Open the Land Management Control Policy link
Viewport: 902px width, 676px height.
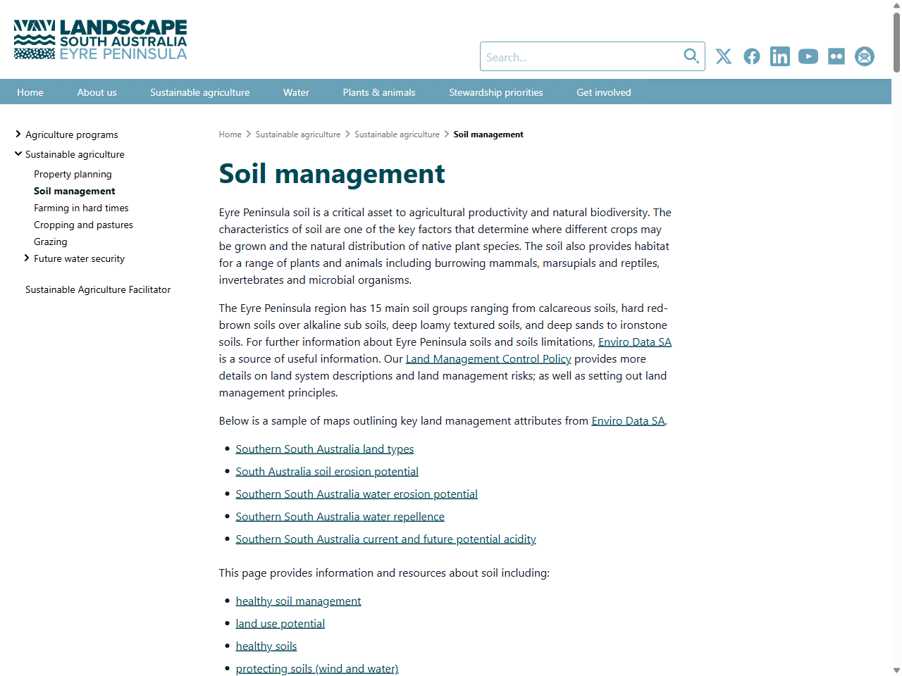488,358
